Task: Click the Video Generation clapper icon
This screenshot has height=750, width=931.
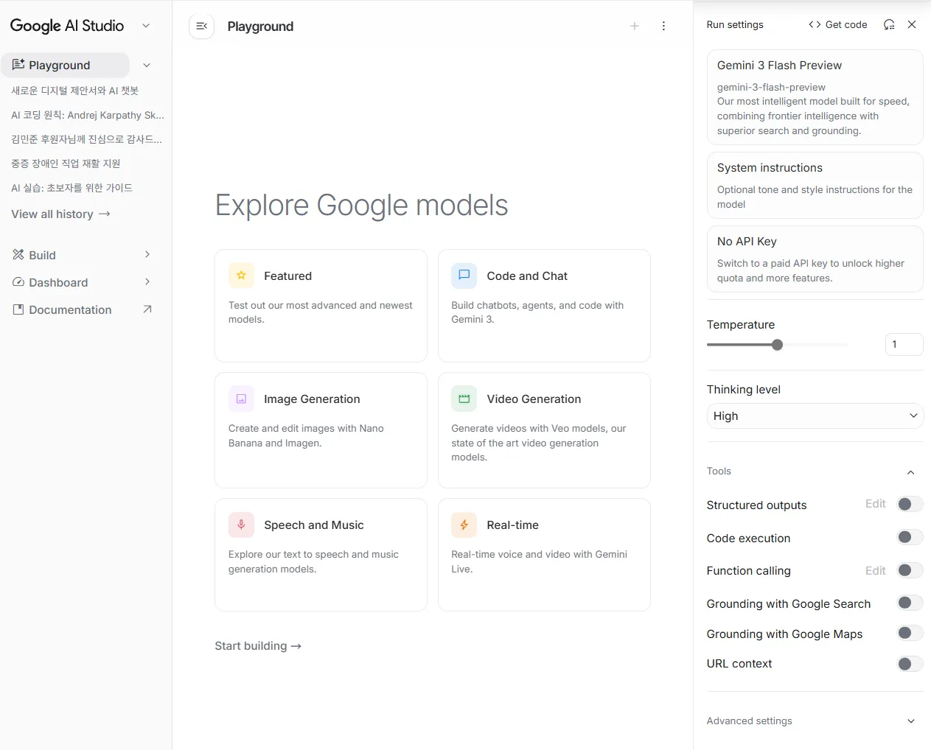Action: [x=464, y=399]
